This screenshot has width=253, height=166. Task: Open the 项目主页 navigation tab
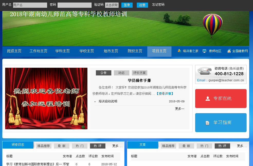pyautogui.click(x=159, y=51)
